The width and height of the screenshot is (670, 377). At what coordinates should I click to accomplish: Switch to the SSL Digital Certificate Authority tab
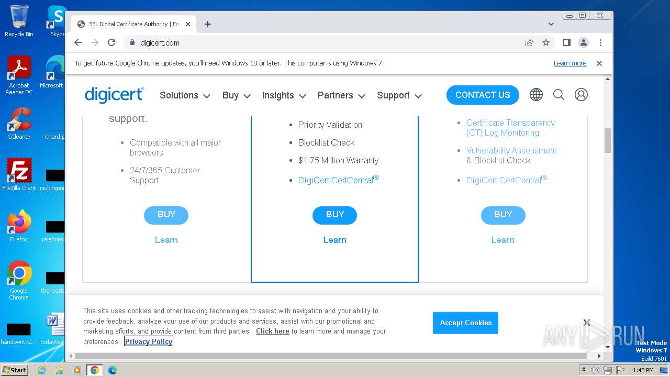pyautogui.click(x=133, y=24)
